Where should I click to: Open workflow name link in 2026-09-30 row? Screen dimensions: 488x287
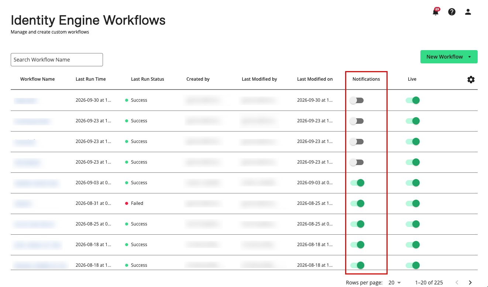coord(26,100)
